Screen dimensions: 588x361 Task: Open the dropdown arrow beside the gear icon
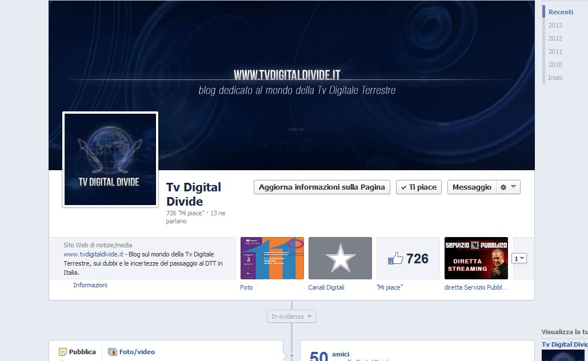(513, 187)
